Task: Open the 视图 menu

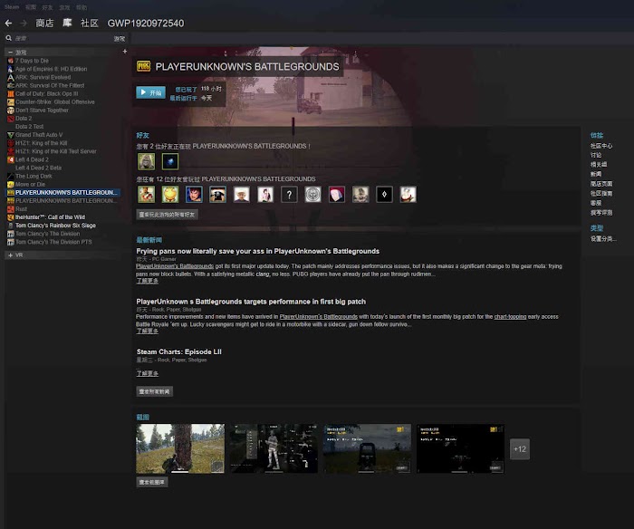Action: (31, 7)
